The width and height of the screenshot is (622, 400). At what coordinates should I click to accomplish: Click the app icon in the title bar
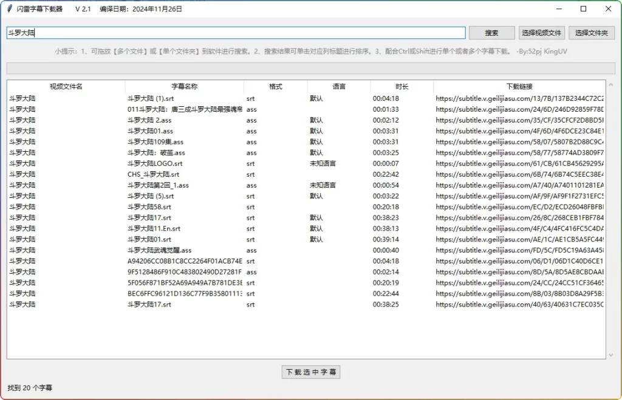click(x=9, y=8)
